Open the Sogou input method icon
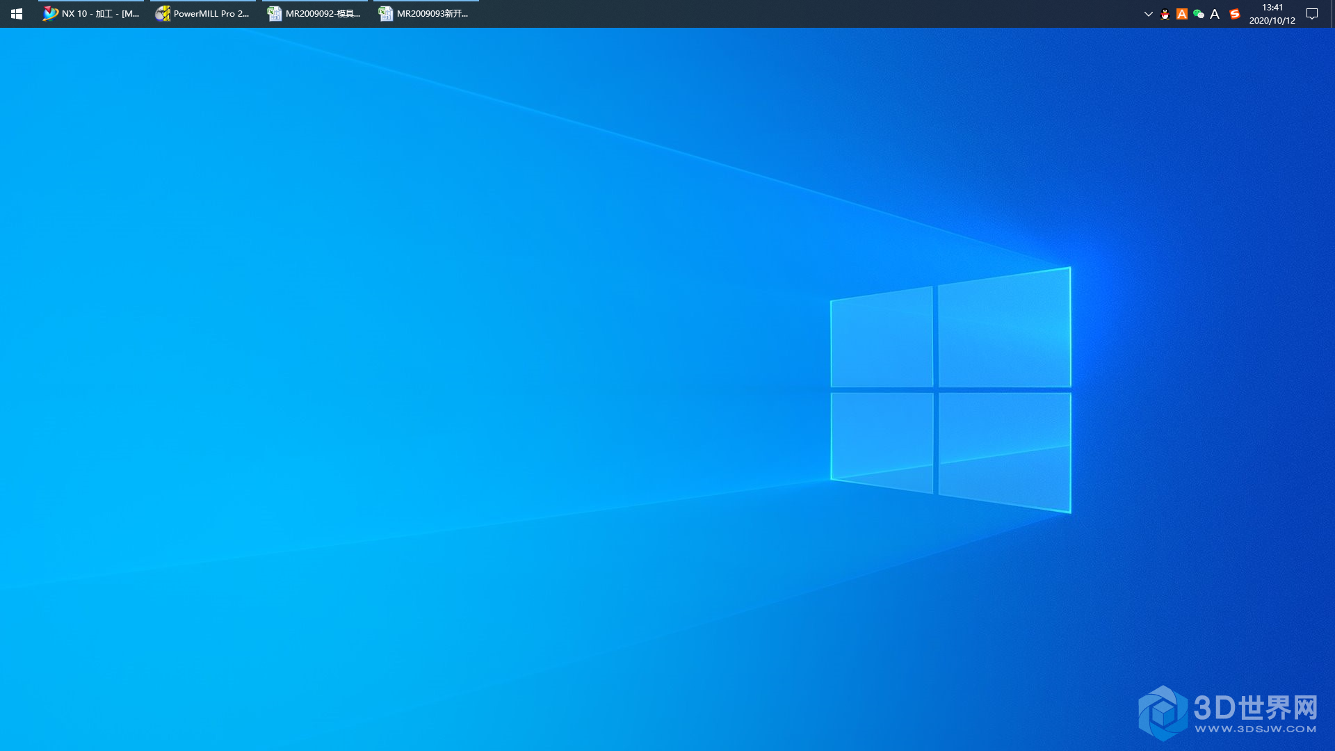 [1235, 14]
